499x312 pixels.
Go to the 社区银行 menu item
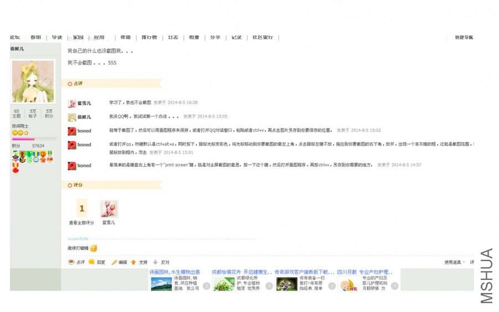point(263,38)
